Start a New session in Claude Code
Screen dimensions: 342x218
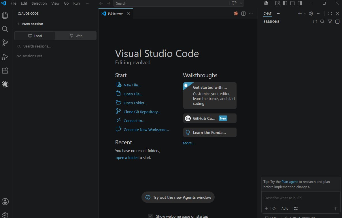pos(30,24)
